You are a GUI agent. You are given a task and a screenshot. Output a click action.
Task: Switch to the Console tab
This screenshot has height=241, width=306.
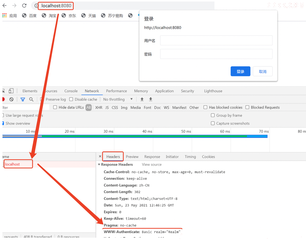point(71,91)
